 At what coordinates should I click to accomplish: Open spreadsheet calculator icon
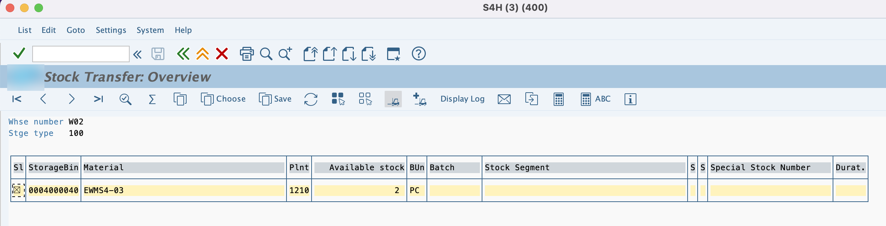[559, 99]
